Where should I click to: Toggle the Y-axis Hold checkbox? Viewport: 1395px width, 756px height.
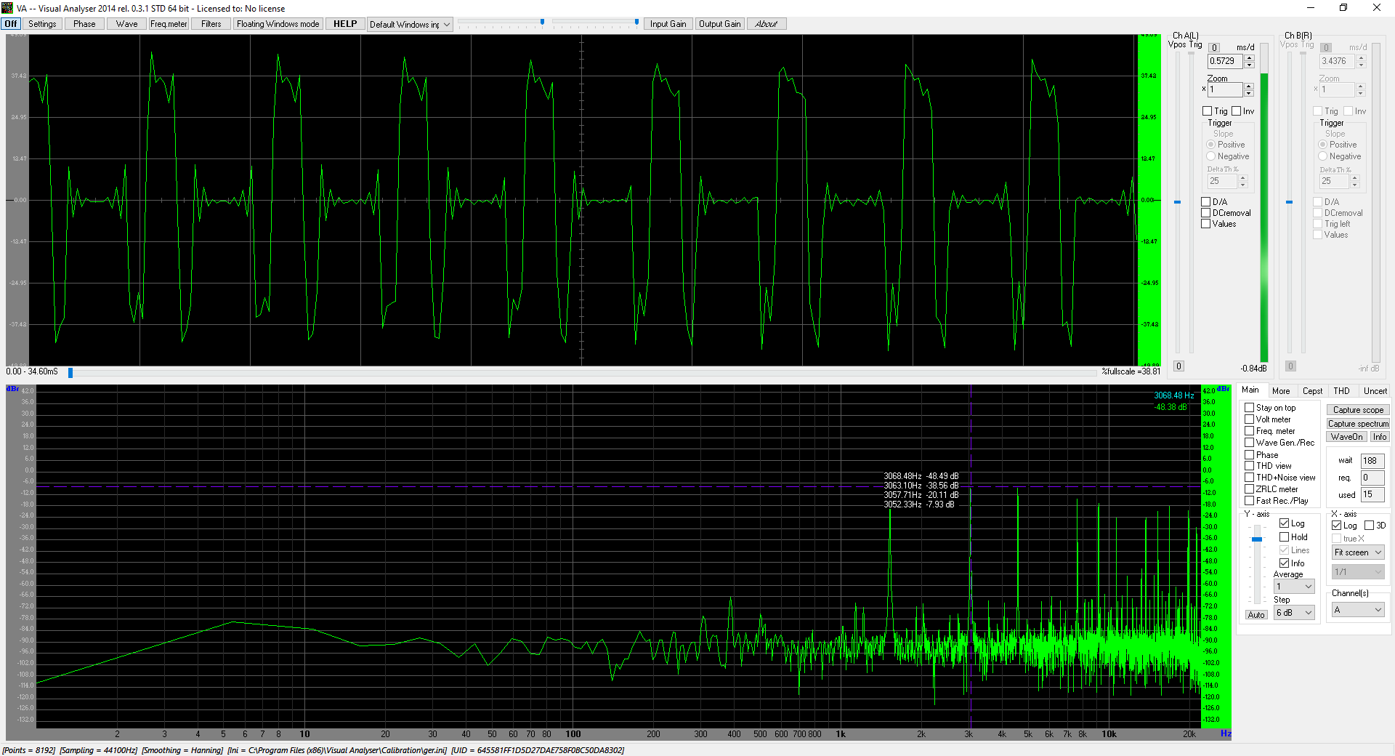pyautogui.click(x=1285, y=537)
